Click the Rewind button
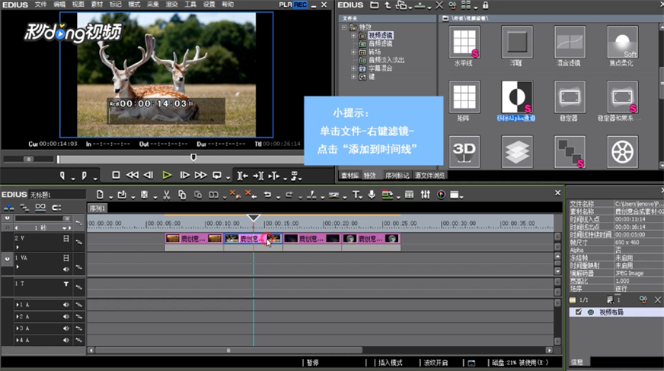 click(132, 175)
